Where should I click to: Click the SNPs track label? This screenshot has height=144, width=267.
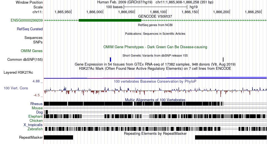click(x=38, y=42)
